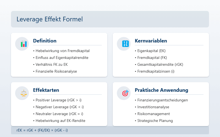Select Fremdkapitalzinsen (i) item
The width and height of the screenshot is (220, 137).
156,71
